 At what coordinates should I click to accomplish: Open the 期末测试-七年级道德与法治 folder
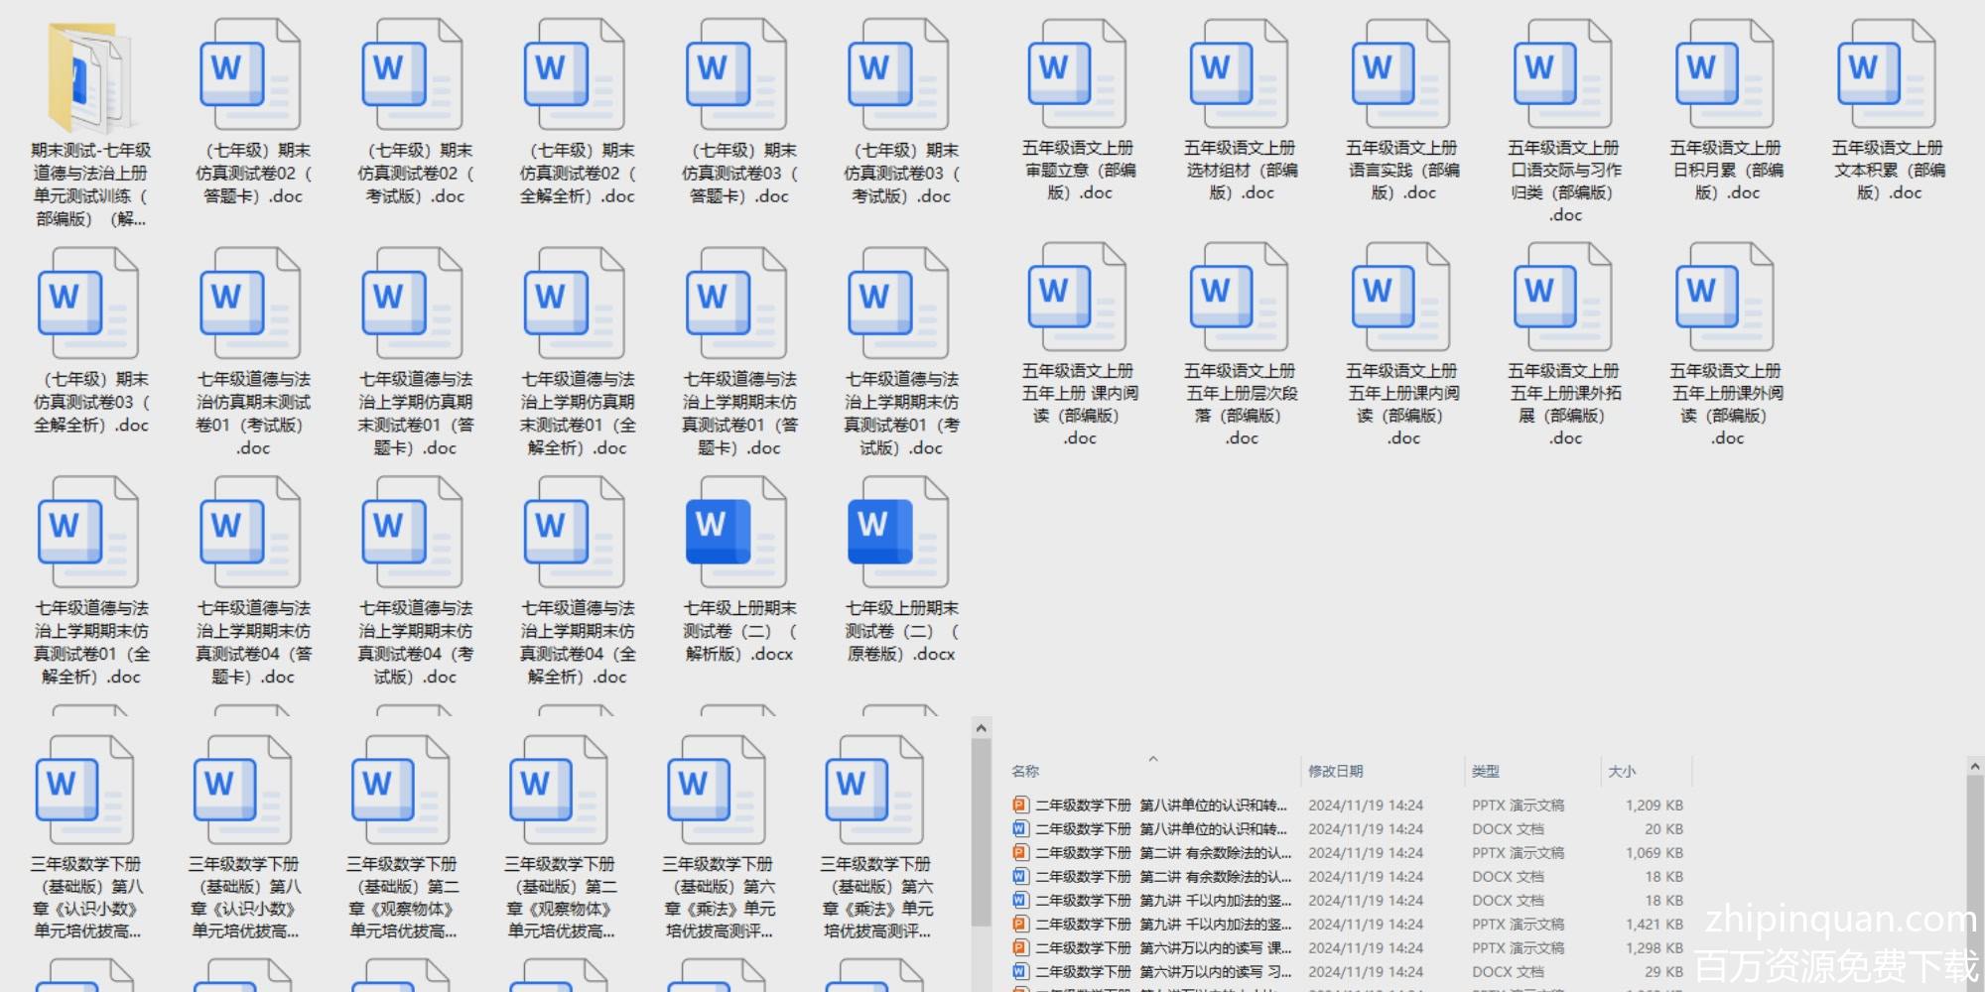[89, 79]
